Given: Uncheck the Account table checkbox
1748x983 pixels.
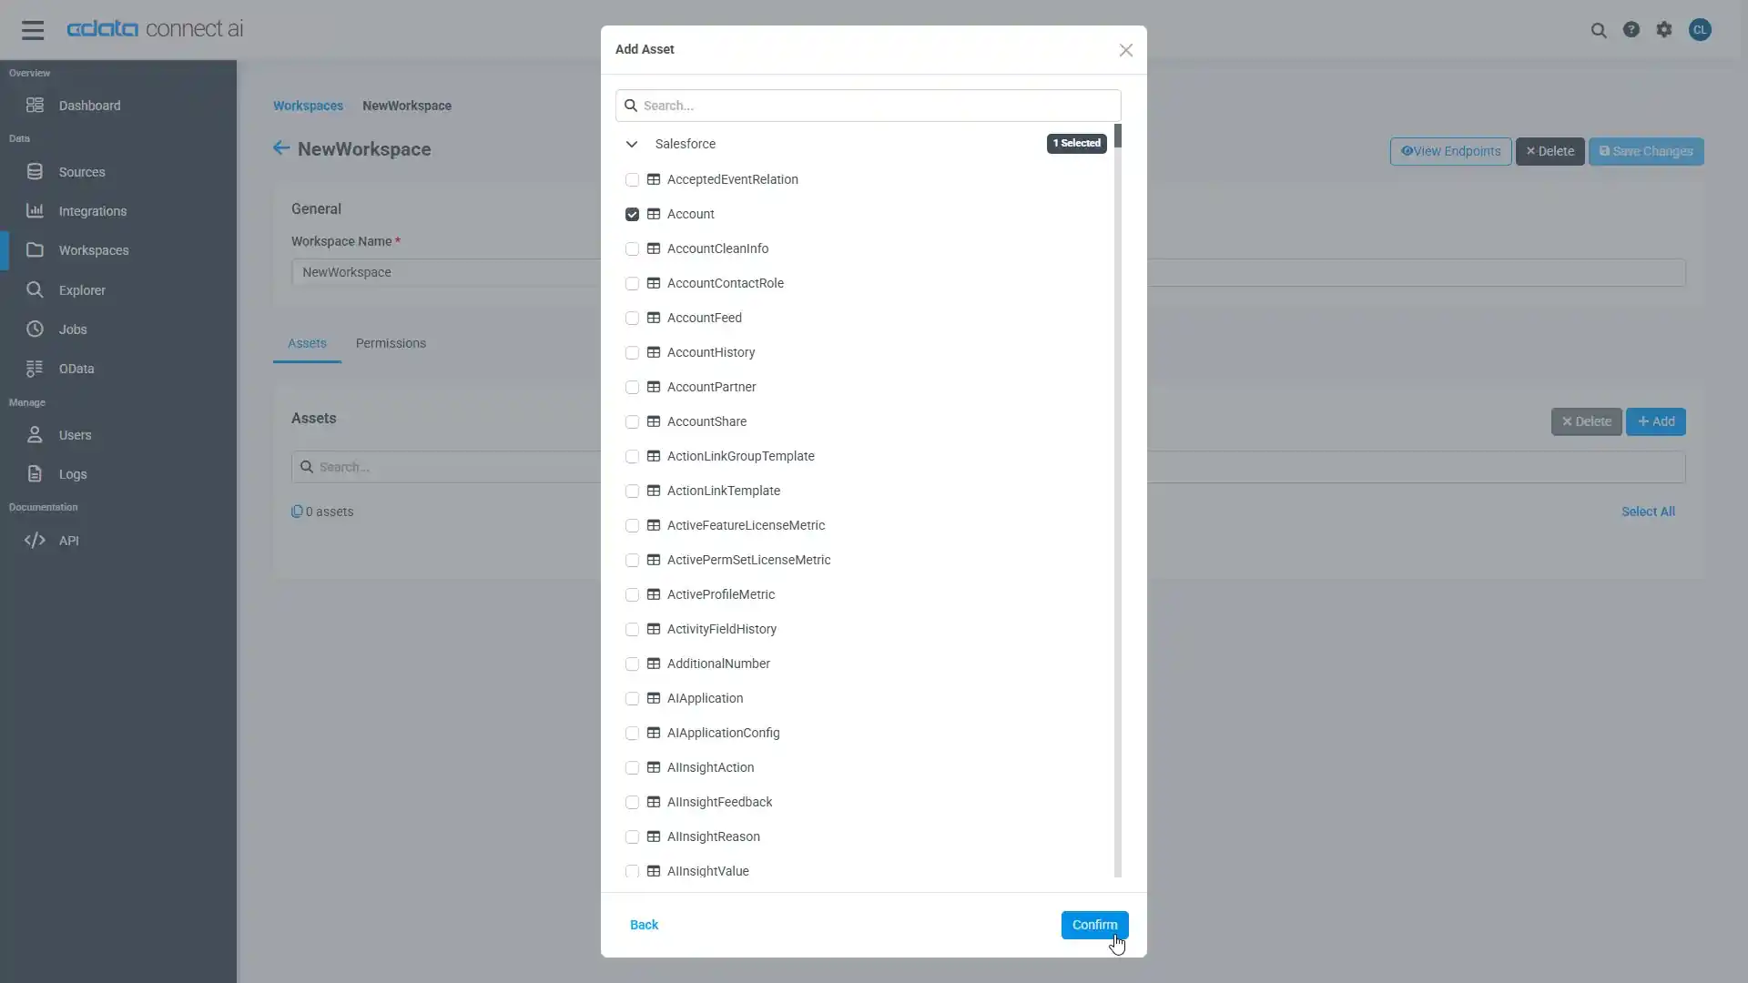Looking at the screenshot, I should coord(633,215).
